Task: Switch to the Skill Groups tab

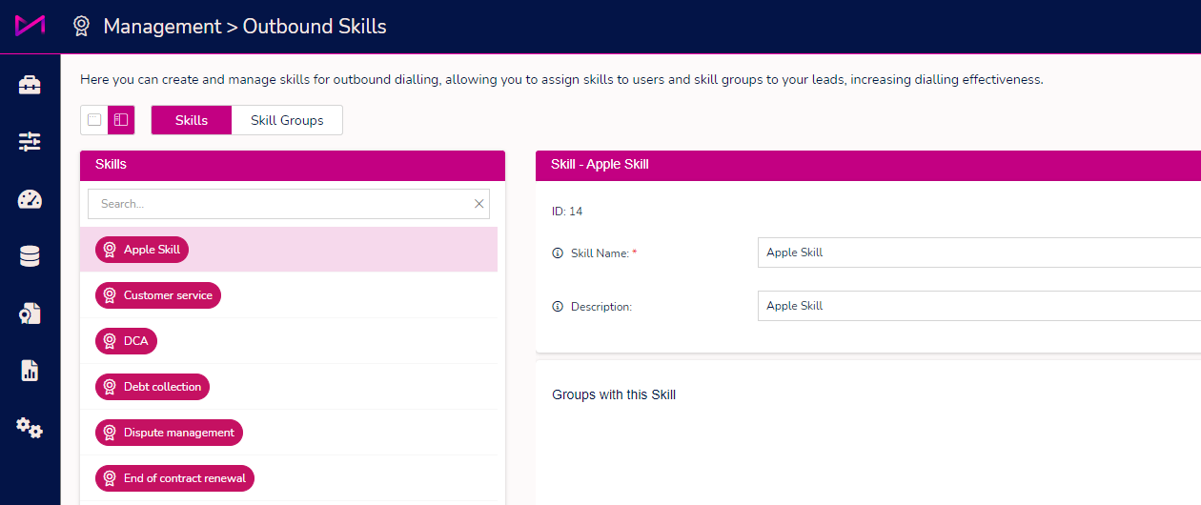Action: (287, 120)
